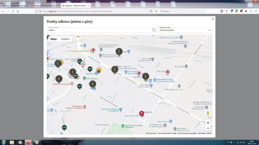Open a new browser tab with plus
The image size is (259, 145).
94,6
